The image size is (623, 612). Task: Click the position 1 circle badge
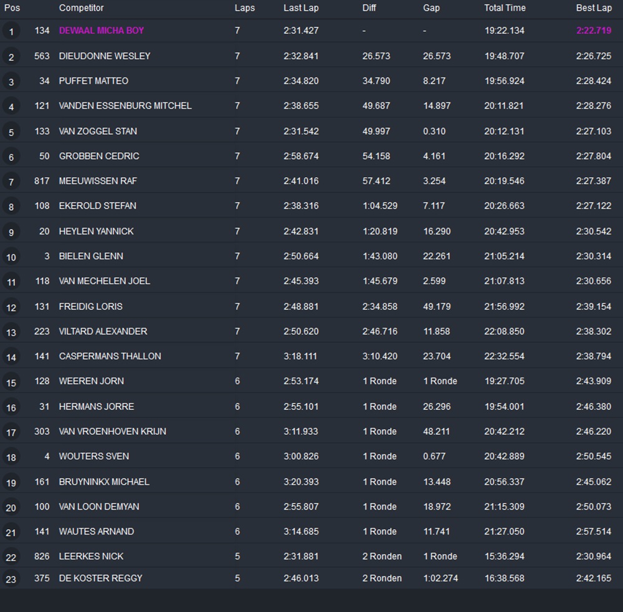coord(11,31)
